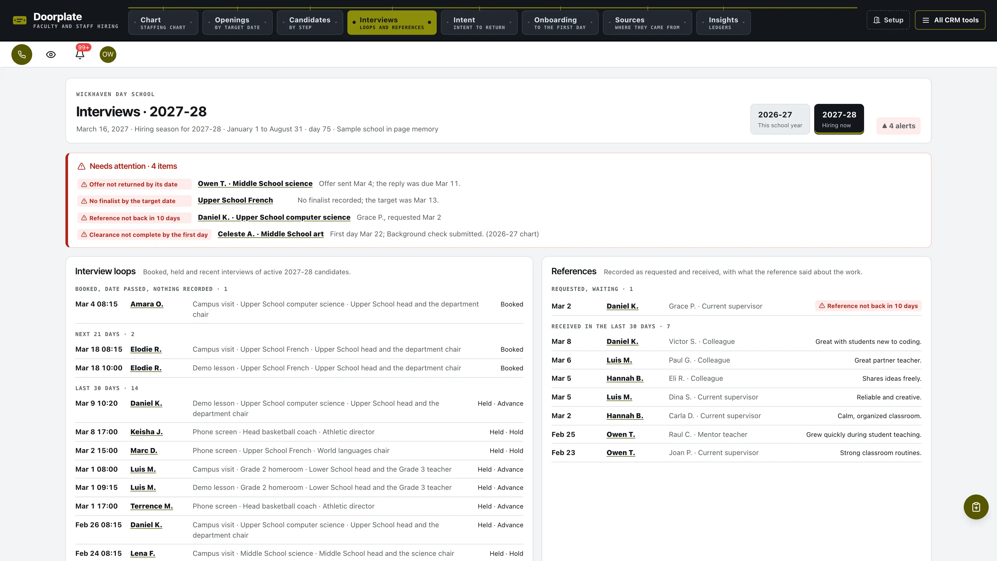Click the floating clipboard button
997x561 pixels.
[976, 507]
